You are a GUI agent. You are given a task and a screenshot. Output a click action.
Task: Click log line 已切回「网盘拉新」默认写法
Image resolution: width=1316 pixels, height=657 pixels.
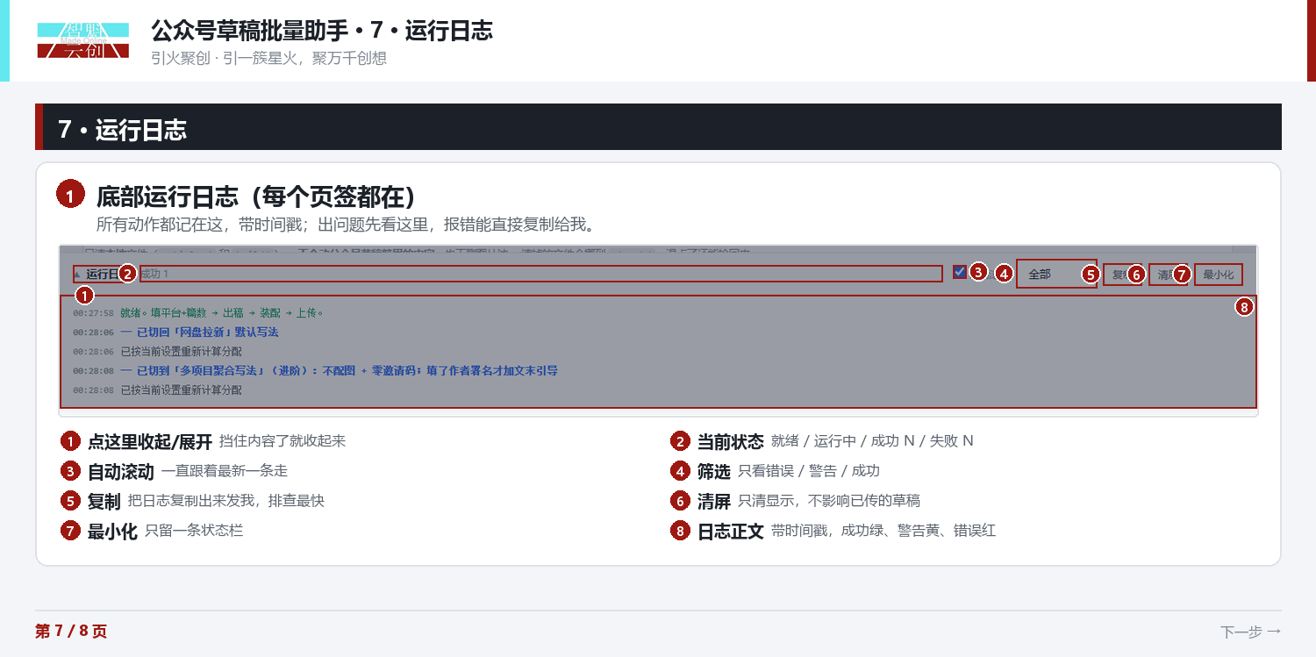pyautogui.click(x=175, y=332)
